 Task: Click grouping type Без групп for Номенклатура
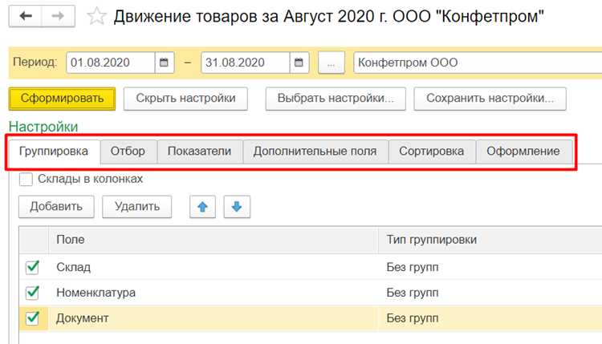pyautogui.click(x=413, y=293)
